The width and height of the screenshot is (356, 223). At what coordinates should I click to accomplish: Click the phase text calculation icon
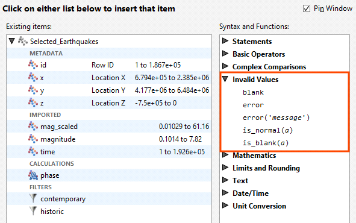pos(33,175)
